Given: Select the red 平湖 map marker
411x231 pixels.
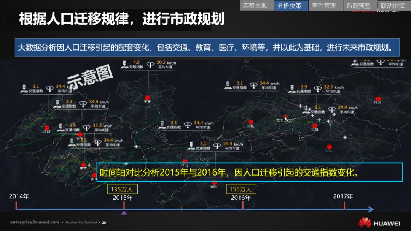Looking at the screenshot, I should coord(147,98).
